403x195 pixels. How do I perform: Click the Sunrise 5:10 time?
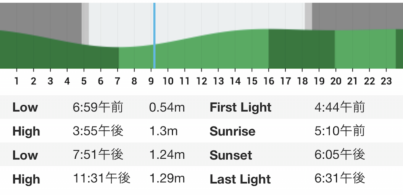click(339, 131)
